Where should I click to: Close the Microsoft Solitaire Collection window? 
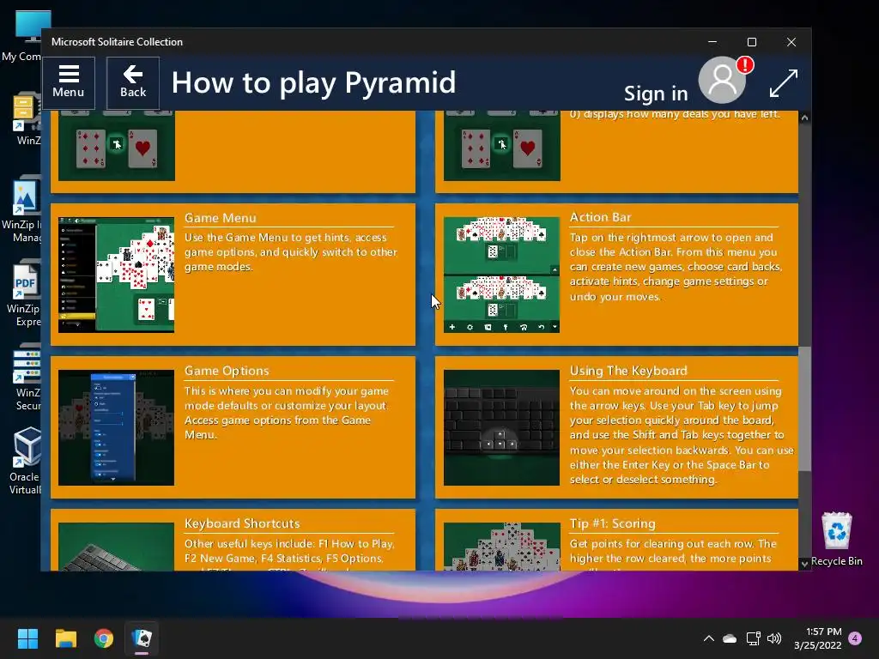pyautogui.click(x=791, y=42)
